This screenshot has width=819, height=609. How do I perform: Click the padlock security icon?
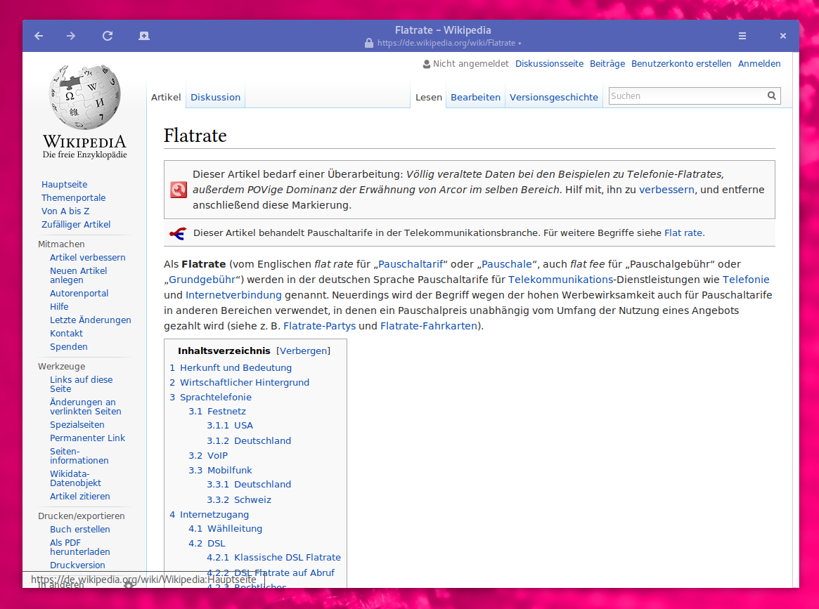(369, 43)
